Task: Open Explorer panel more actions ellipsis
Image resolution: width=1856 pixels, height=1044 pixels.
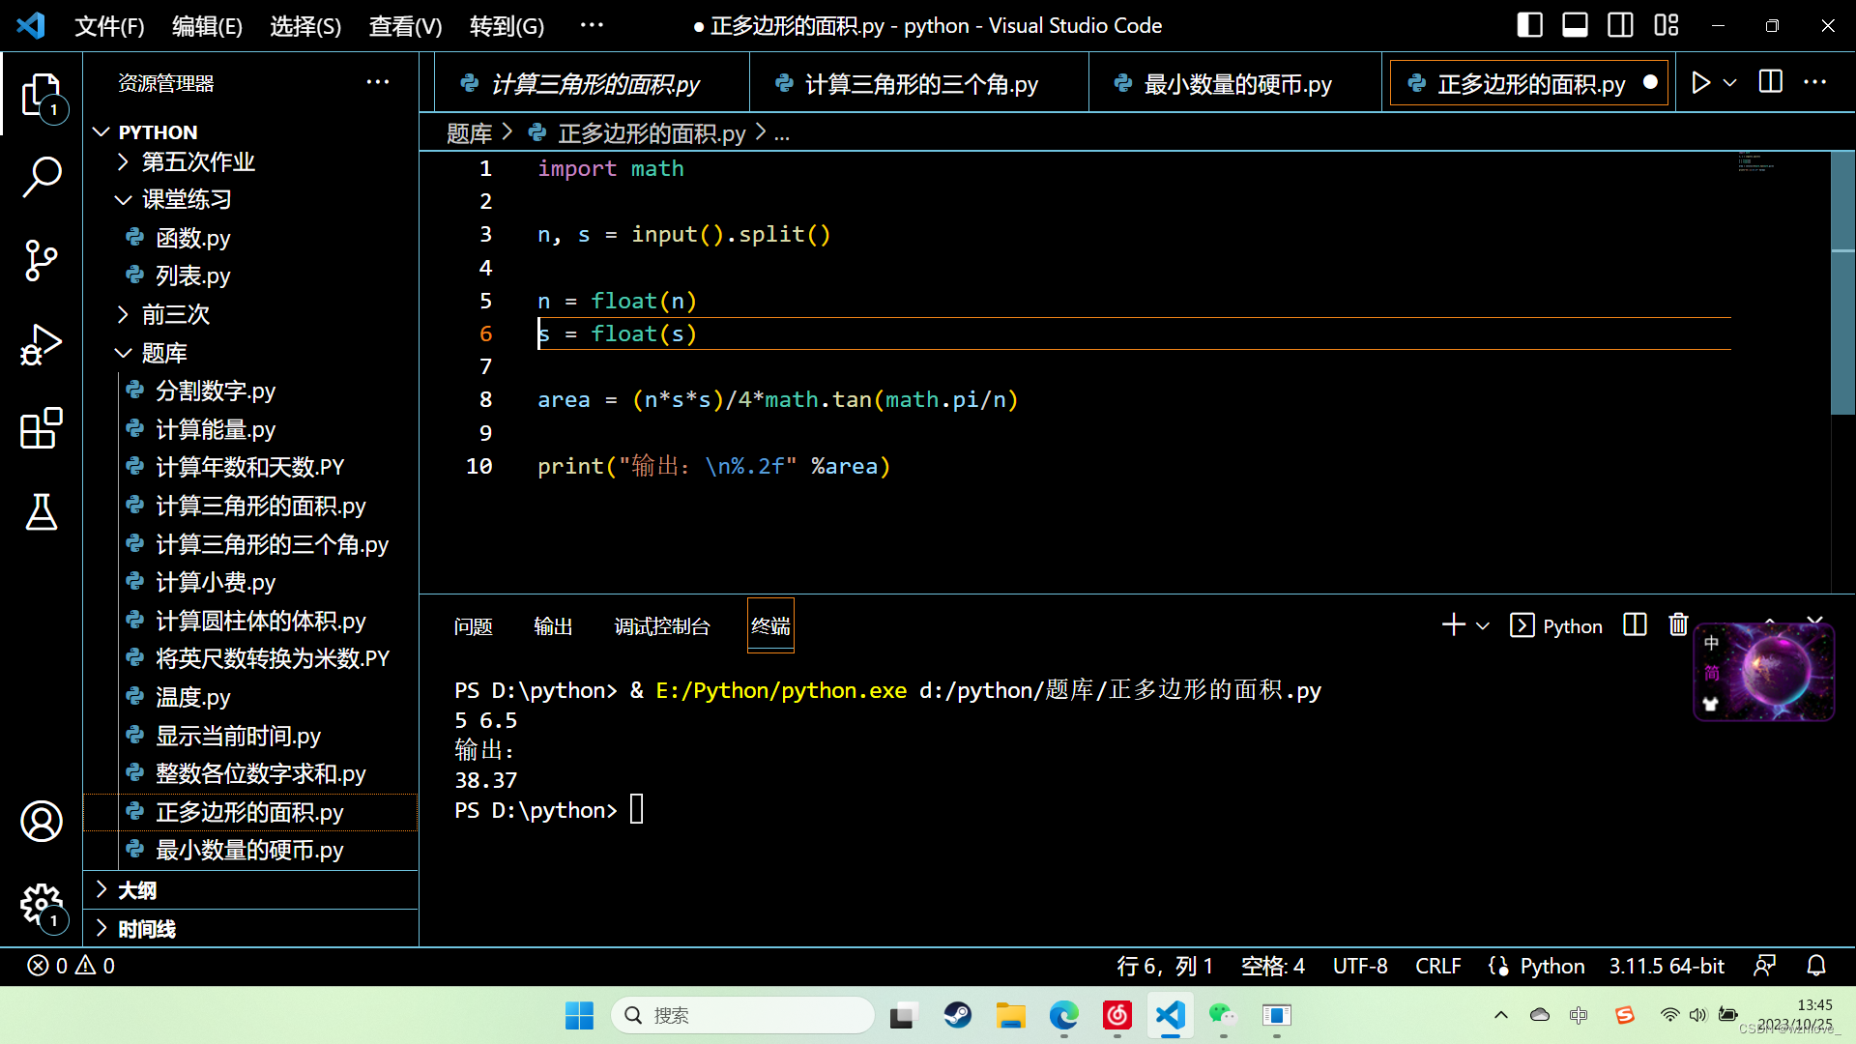Action: [x=378, y=83]
